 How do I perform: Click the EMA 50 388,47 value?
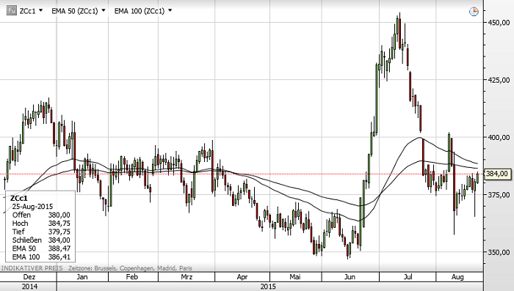[x=59, y=248]
